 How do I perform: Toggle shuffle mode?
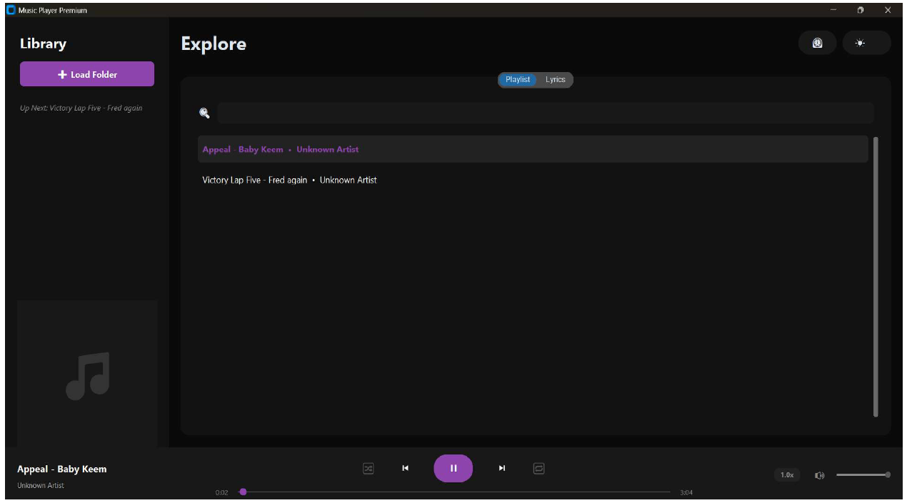(x=368, y=469)
